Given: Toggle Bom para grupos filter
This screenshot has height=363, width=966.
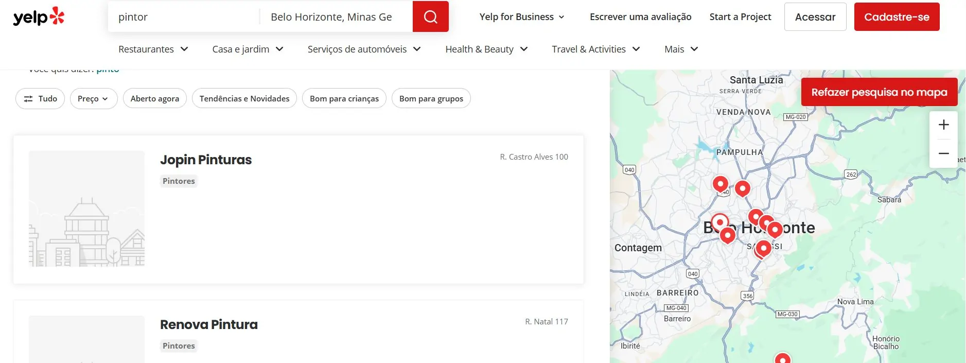Looking at the screenshot, I should pyautogui.click(x=431, y=98).
